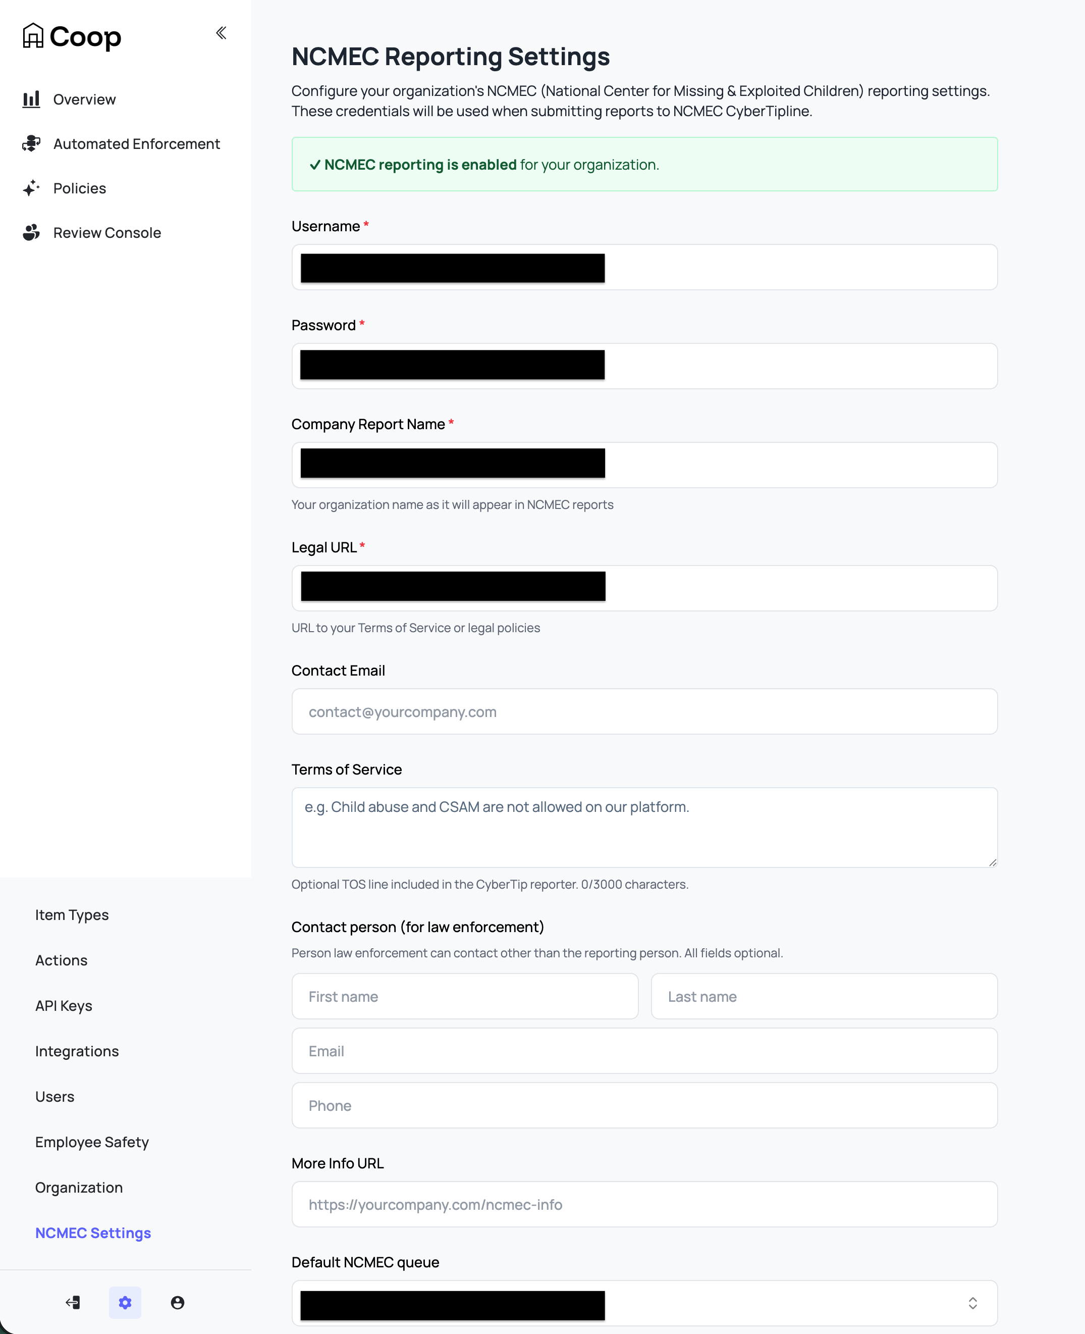This screenshot has width=1085, height=1334.
Task: Click the profile account icon
Action: coord(177,1303)
